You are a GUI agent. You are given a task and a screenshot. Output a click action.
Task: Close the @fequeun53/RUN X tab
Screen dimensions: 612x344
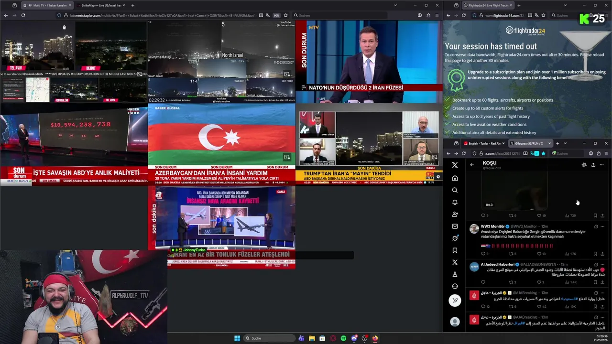pyautogui.click(x=549, y=143)
